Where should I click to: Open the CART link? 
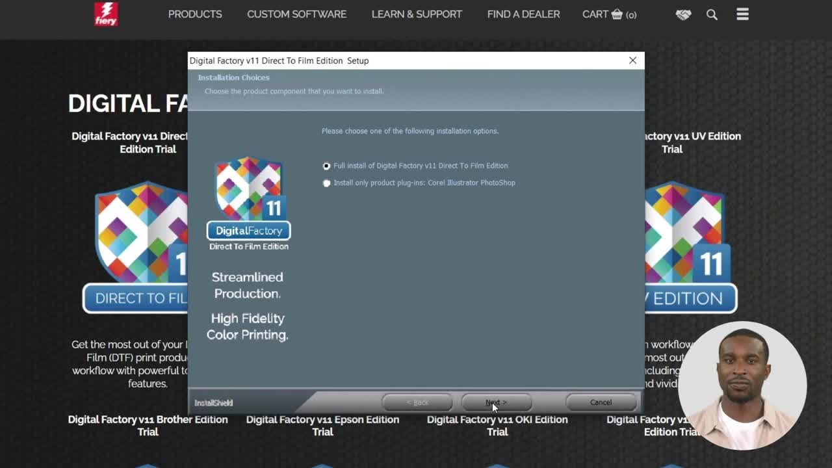(609, 14)
